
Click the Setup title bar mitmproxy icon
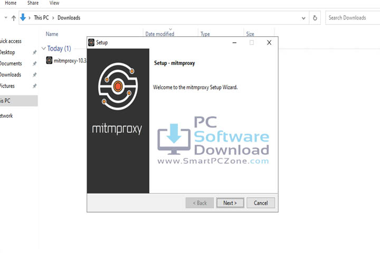pos(91,42)
